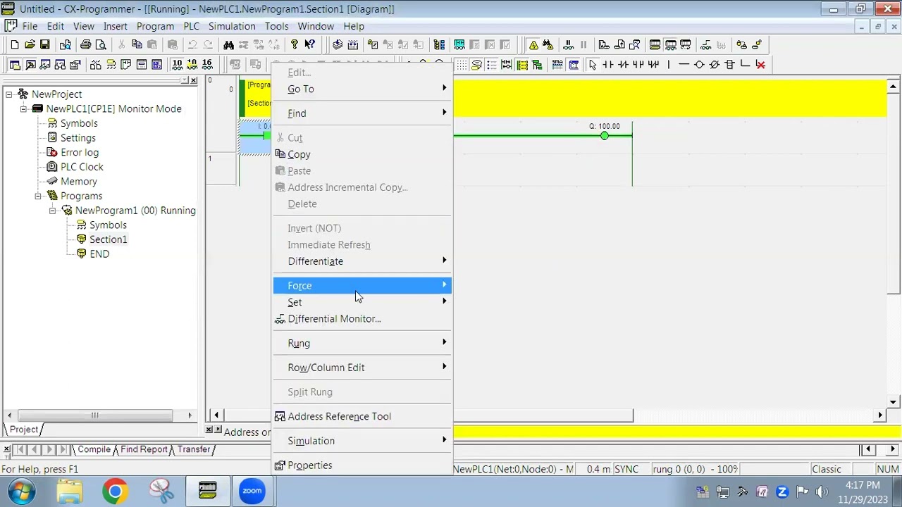
Task: Open the Row/Column Edit submenu
Action: pos(362,368)
